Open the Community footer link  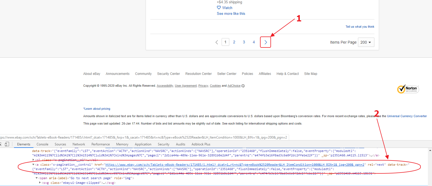[143, 74]
